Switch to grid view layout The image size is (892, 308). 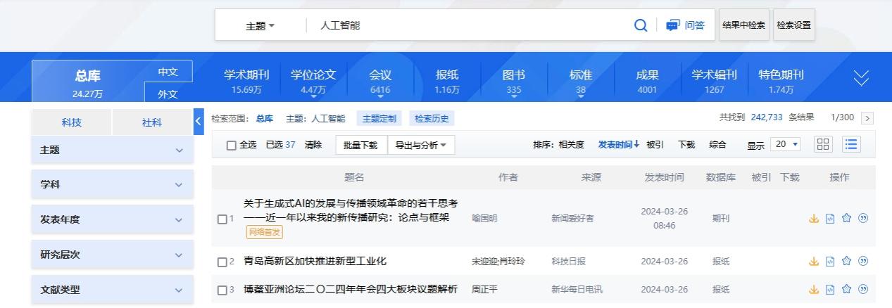823,144
